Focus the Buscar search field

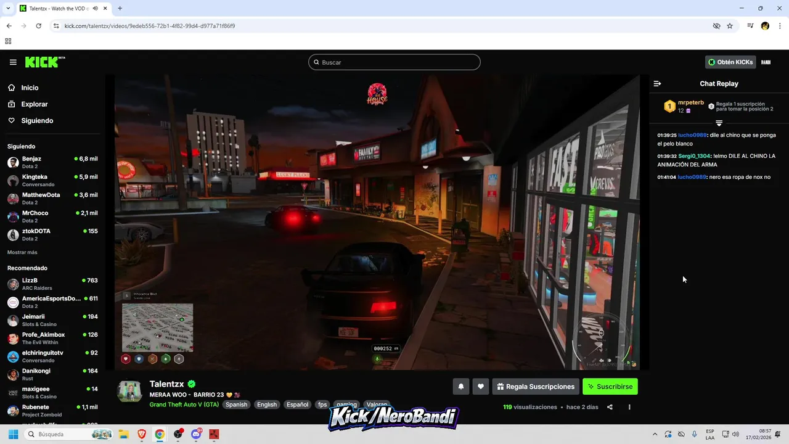click(394, 62)
